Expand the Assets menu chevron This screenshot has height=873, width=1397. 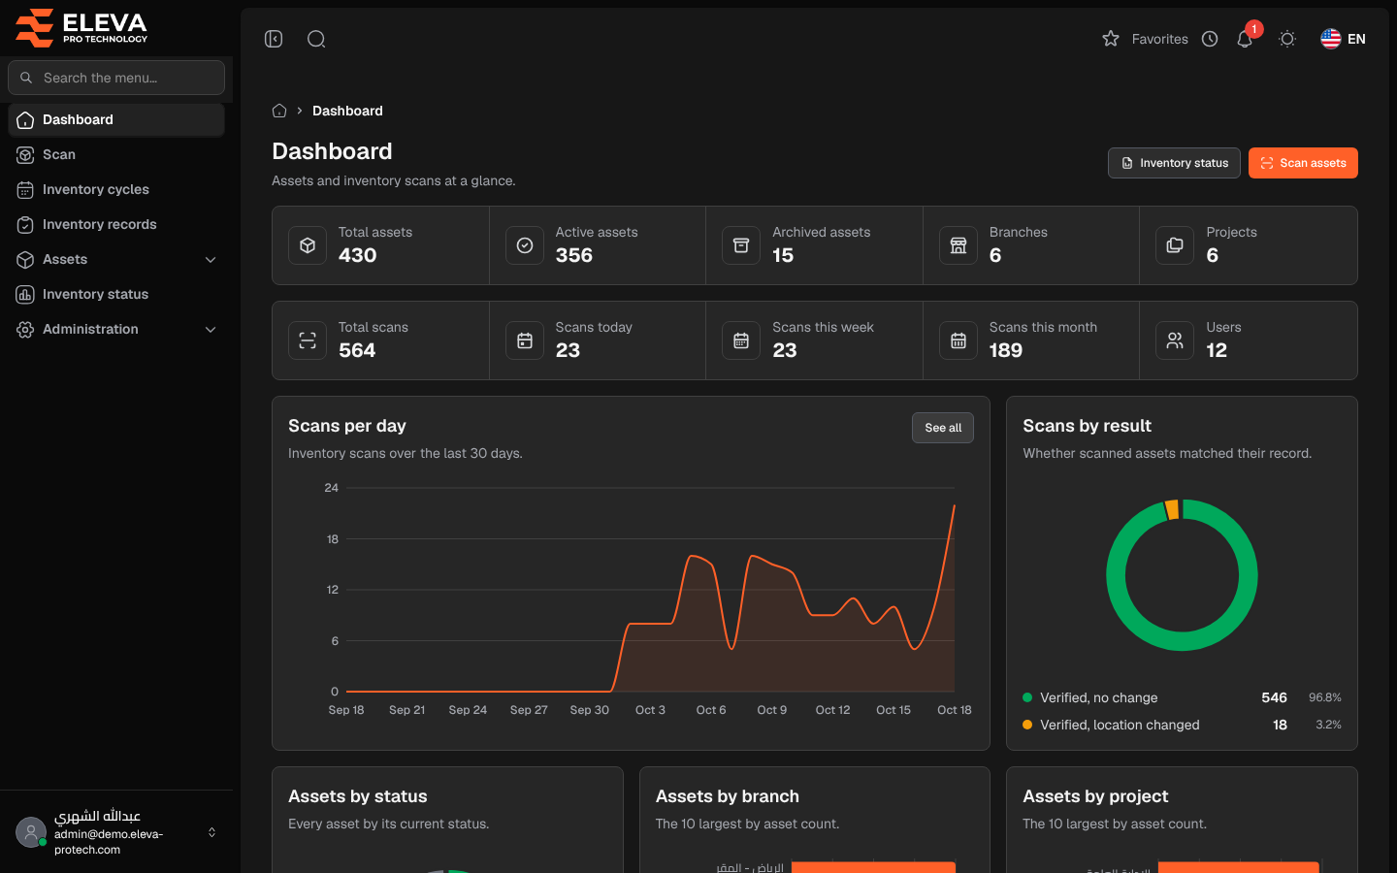point(211,259)
